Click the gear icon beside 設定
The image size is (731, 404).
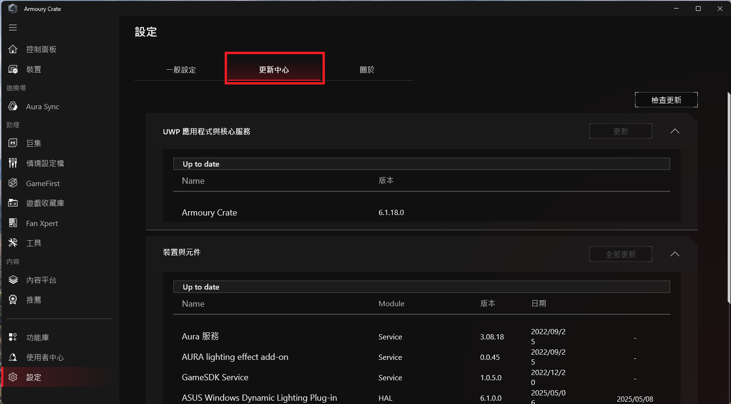tap(13, 377)
